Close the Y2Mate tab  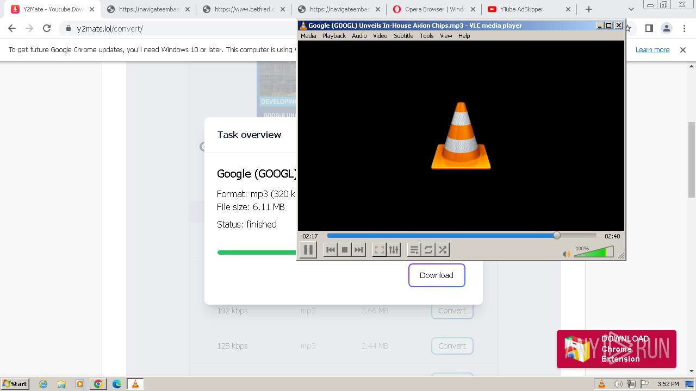(x=92, y=9)
